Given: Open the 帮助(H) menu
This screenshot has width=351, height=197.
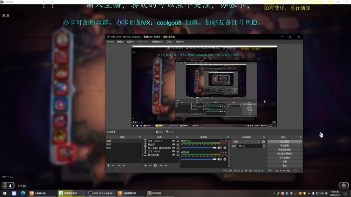Looking at the screenshot, I should (180, 42).
